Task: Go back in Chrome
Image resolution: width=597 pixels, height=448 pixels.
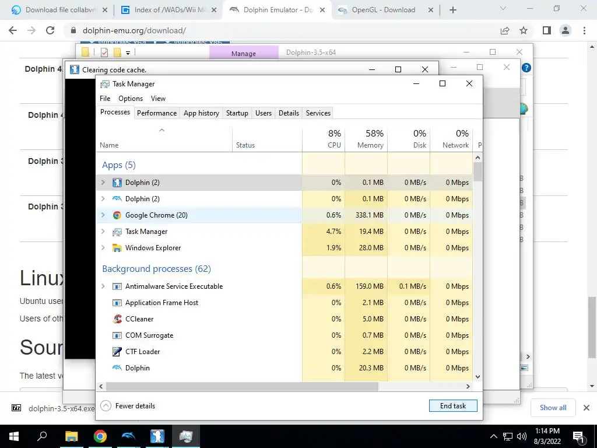Action: coord(13,30)
